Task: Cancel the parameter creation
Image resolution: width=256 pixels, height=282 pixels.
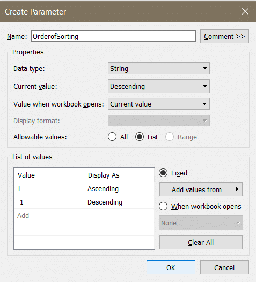Action: 224,267
